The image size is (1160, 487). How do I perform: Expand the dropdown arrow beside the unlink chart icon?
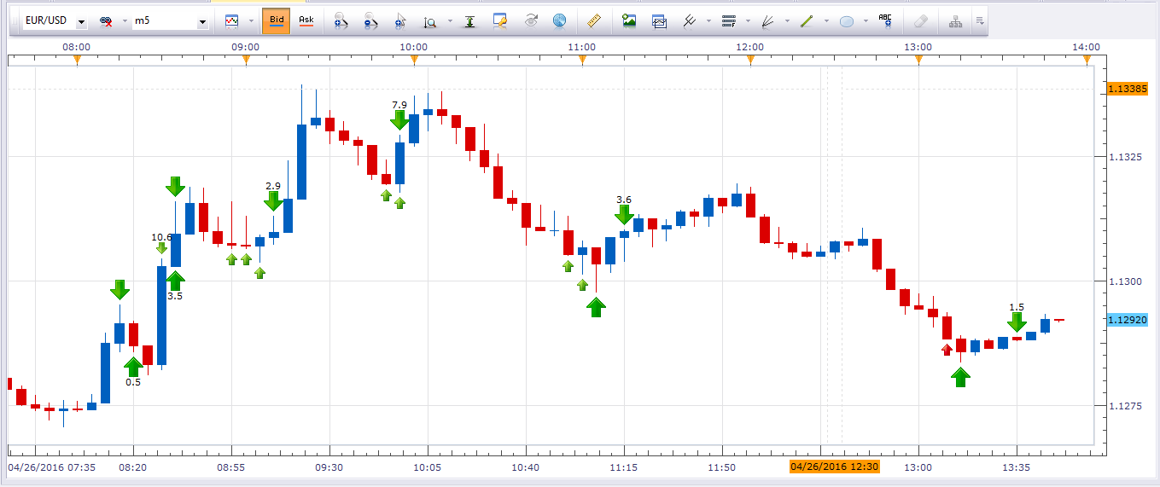click(x=124, y=20)
